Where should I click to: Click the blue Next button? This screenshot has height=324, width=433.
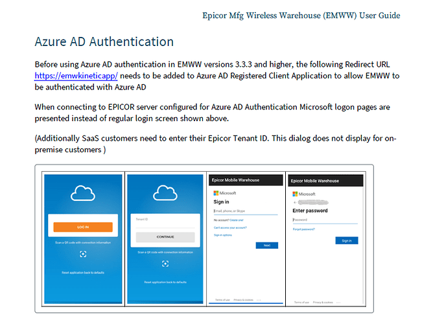click(267, 246)
